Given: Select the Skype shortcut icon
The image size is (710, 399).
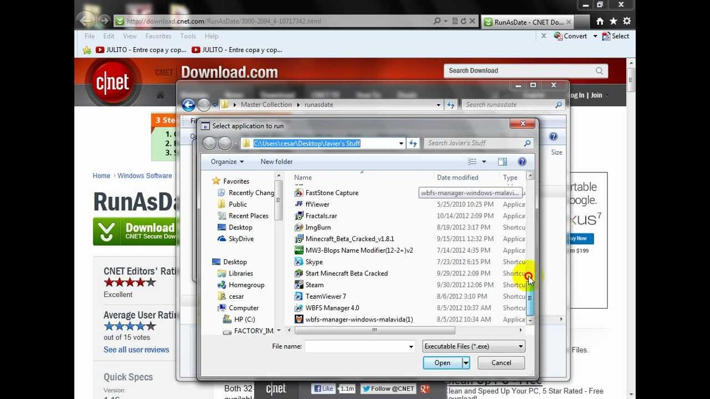Looking at the screenshot, I should point(299,262).
